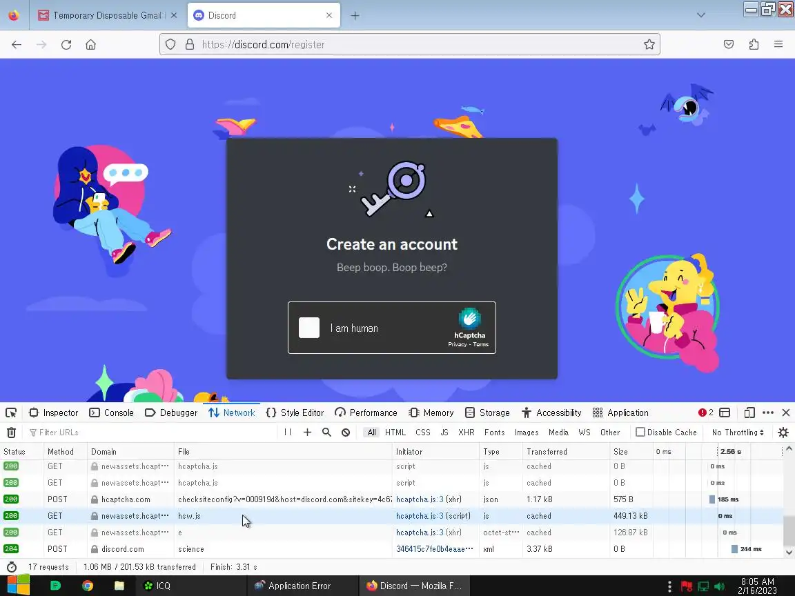Image resolution: width=795 pixels, height=596 pixels.
Task: Enable the Disable Cache checkbox
Action: [640, 432]
